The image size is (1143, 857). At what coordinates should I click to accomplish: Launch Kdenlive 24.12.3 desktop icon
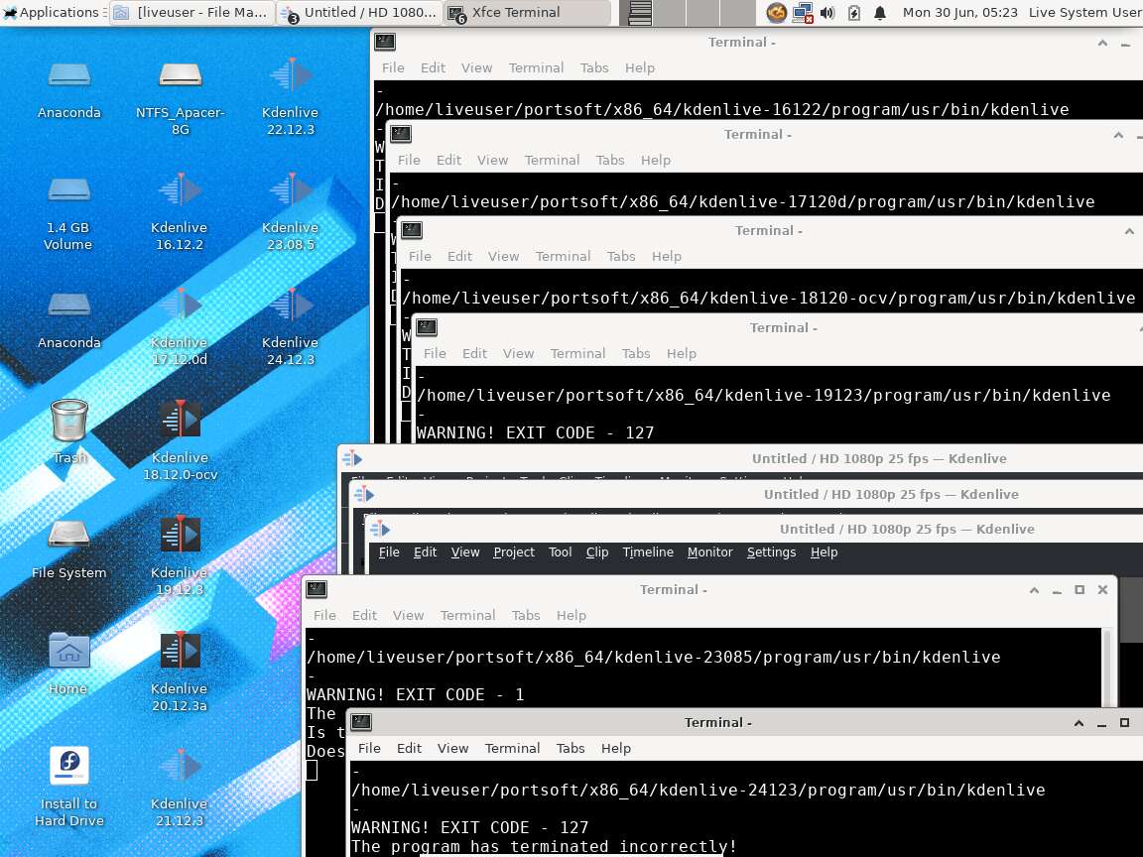290,326
